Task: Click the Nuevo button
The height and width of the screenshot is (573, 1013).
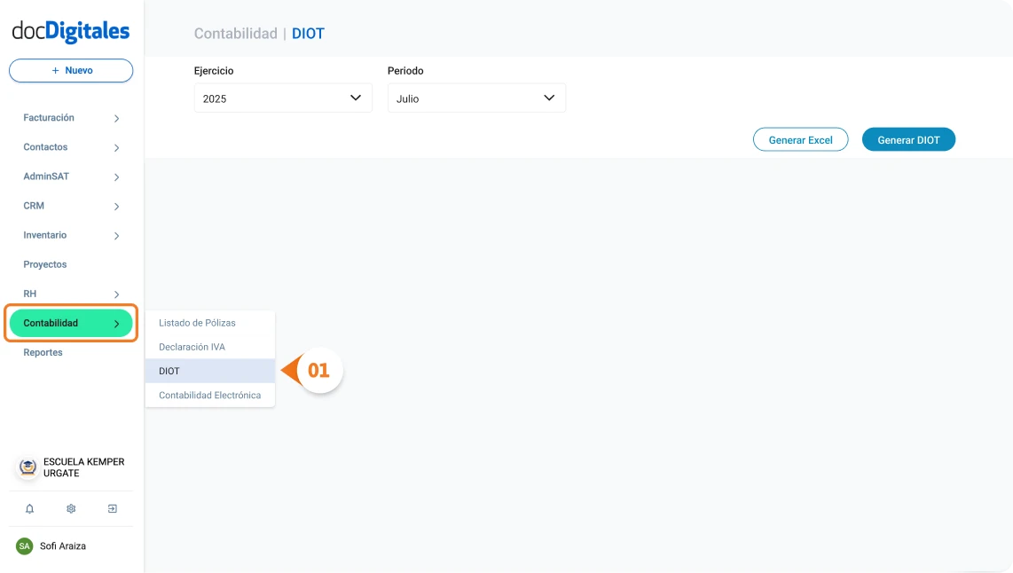Action: coord(71,71)
